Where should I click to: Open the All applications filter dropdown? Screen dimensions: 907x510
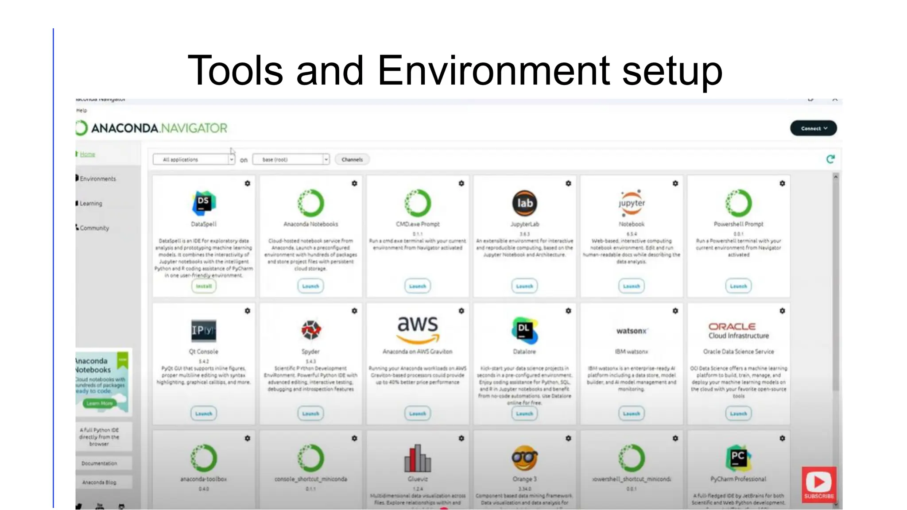[194, 159]
